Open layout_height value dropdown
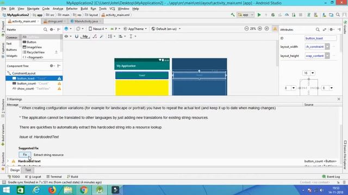The width and height of the screenshot is (348, 195). (327, 56)
